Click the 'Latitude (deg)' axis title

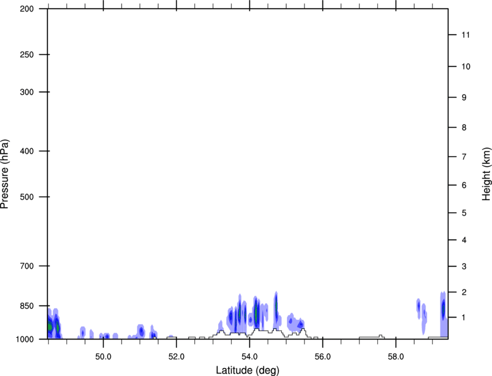(247, 370)
